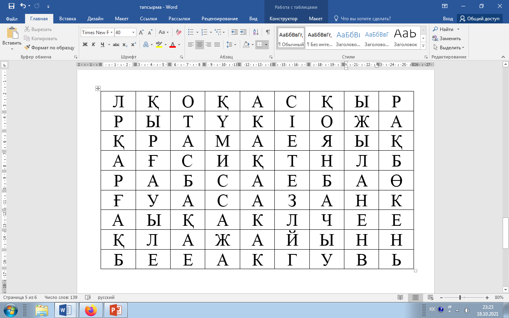The width and height of the screenshot is (509, 318).
Task: Open Firefox from the taskbar
Action: pos(91,310)
